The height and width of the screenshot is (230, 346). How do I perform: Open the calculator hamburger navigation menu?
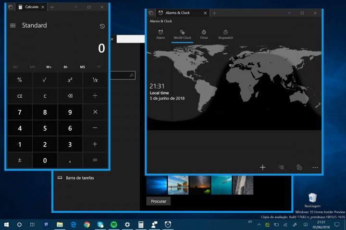12,25
